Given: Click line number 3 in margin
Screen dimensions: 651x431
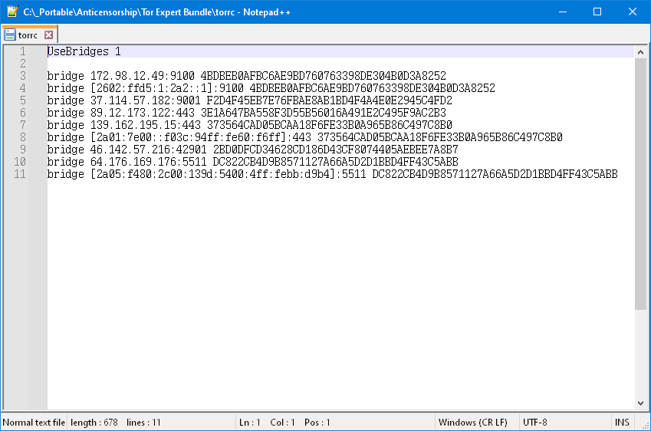Looking at the screenshot, I should point(23,76).
